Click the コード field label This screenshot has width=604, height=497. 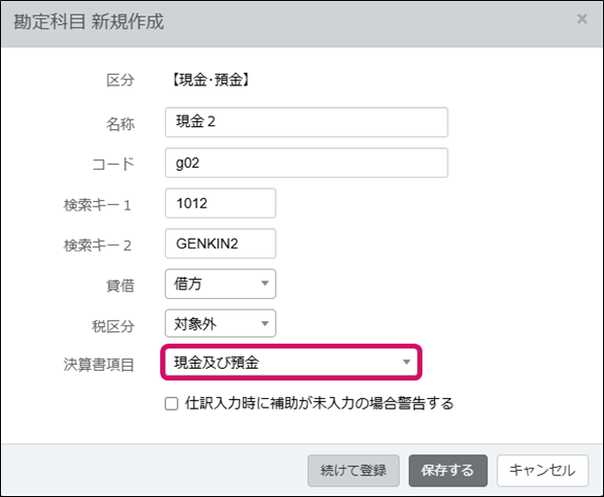point(112,164)
